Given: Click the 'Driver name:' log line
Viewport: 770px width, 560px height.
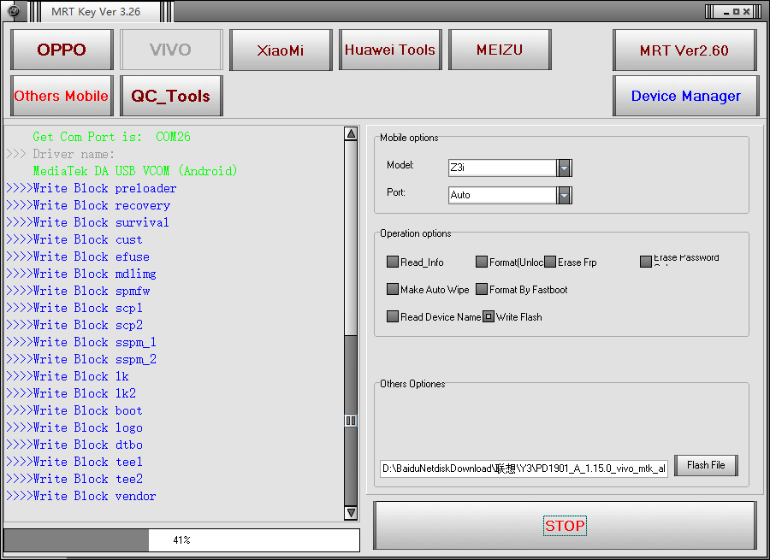Looking at the screenshot, I should pyautogui.click(x=61, y=154).
